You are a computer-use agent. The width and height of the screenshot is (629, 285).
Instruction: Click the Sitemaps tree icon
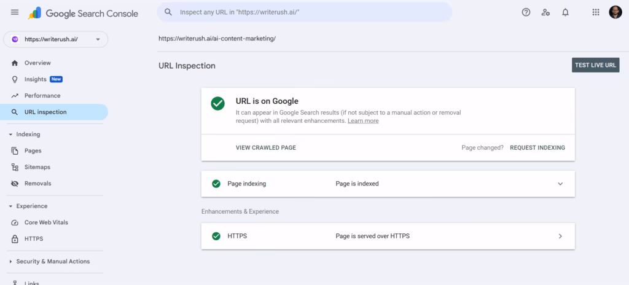tap(15, 168)
